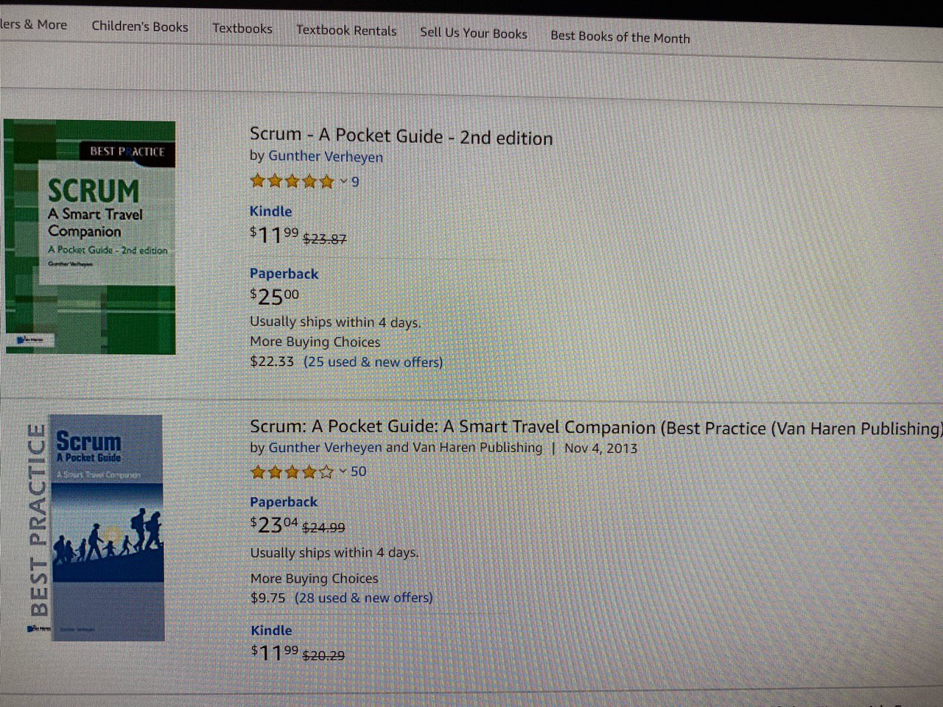
Task: Open Sell Us Your Books
Action: click(474, 33)
